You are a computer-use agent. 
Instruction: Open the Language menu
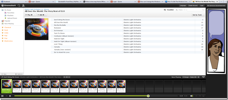pos(183,6)
